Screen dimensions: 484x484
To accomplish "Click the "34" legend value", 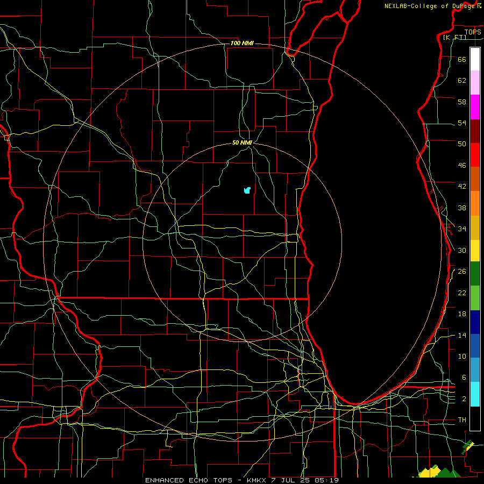I will click(462, 229).
